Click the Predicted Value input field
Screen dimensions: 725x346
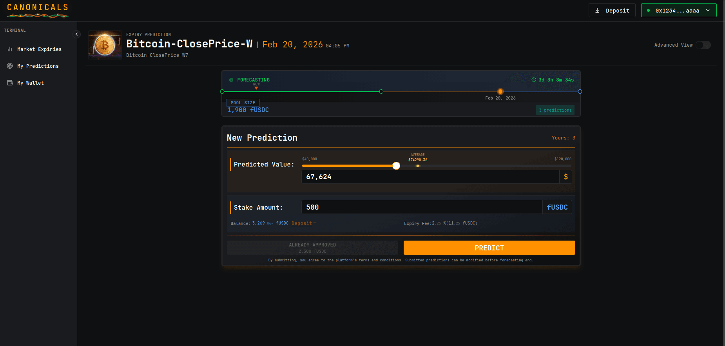pos(430,177)
